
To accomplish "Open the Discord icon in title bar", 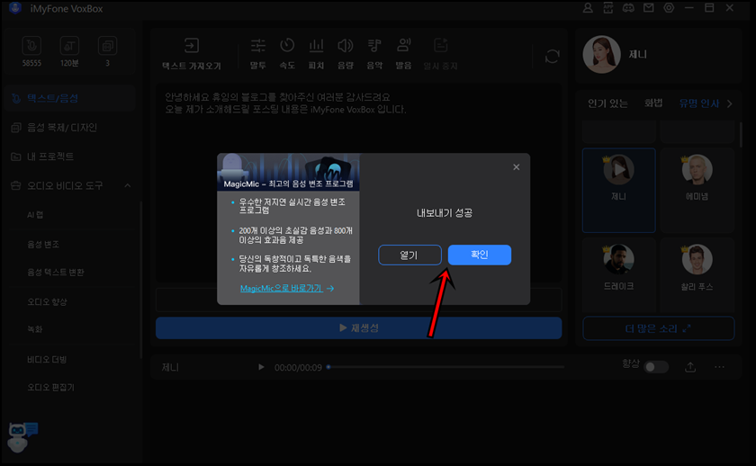I will [628, 8].
